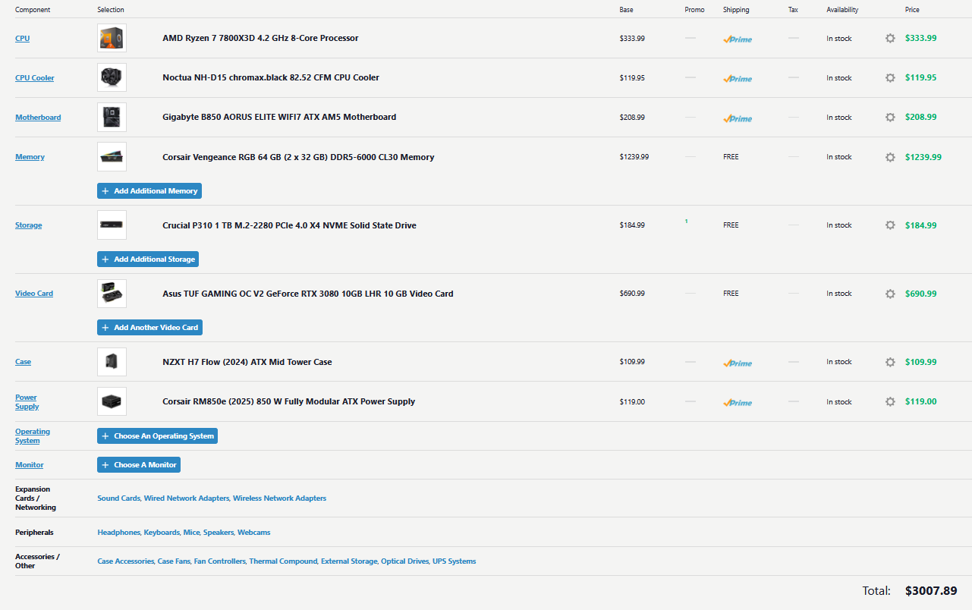The height and width of the screenshot is (610, 972).
Task: Open the Asus TUF RTX 3080 thumbnail
Action: pos(112,294)
